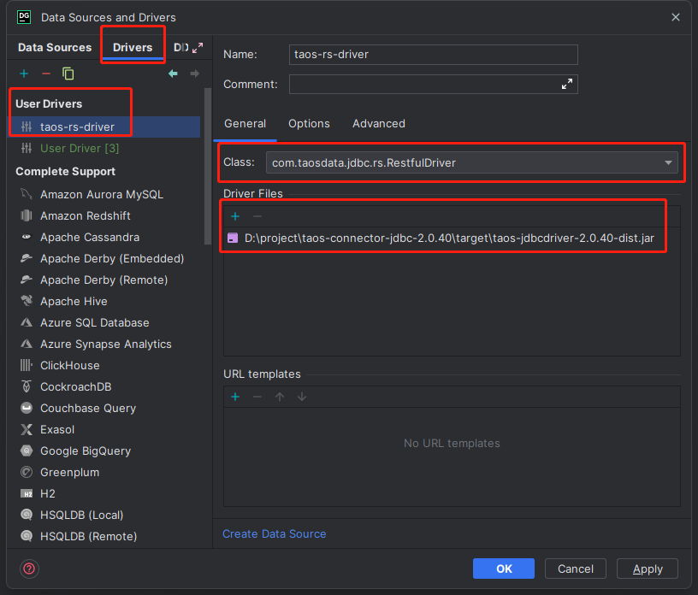This screenshot has width=698, height=595.
Task: Select Azure SQL Database driver
Action: pyautogui.click(x=104, y=322)
